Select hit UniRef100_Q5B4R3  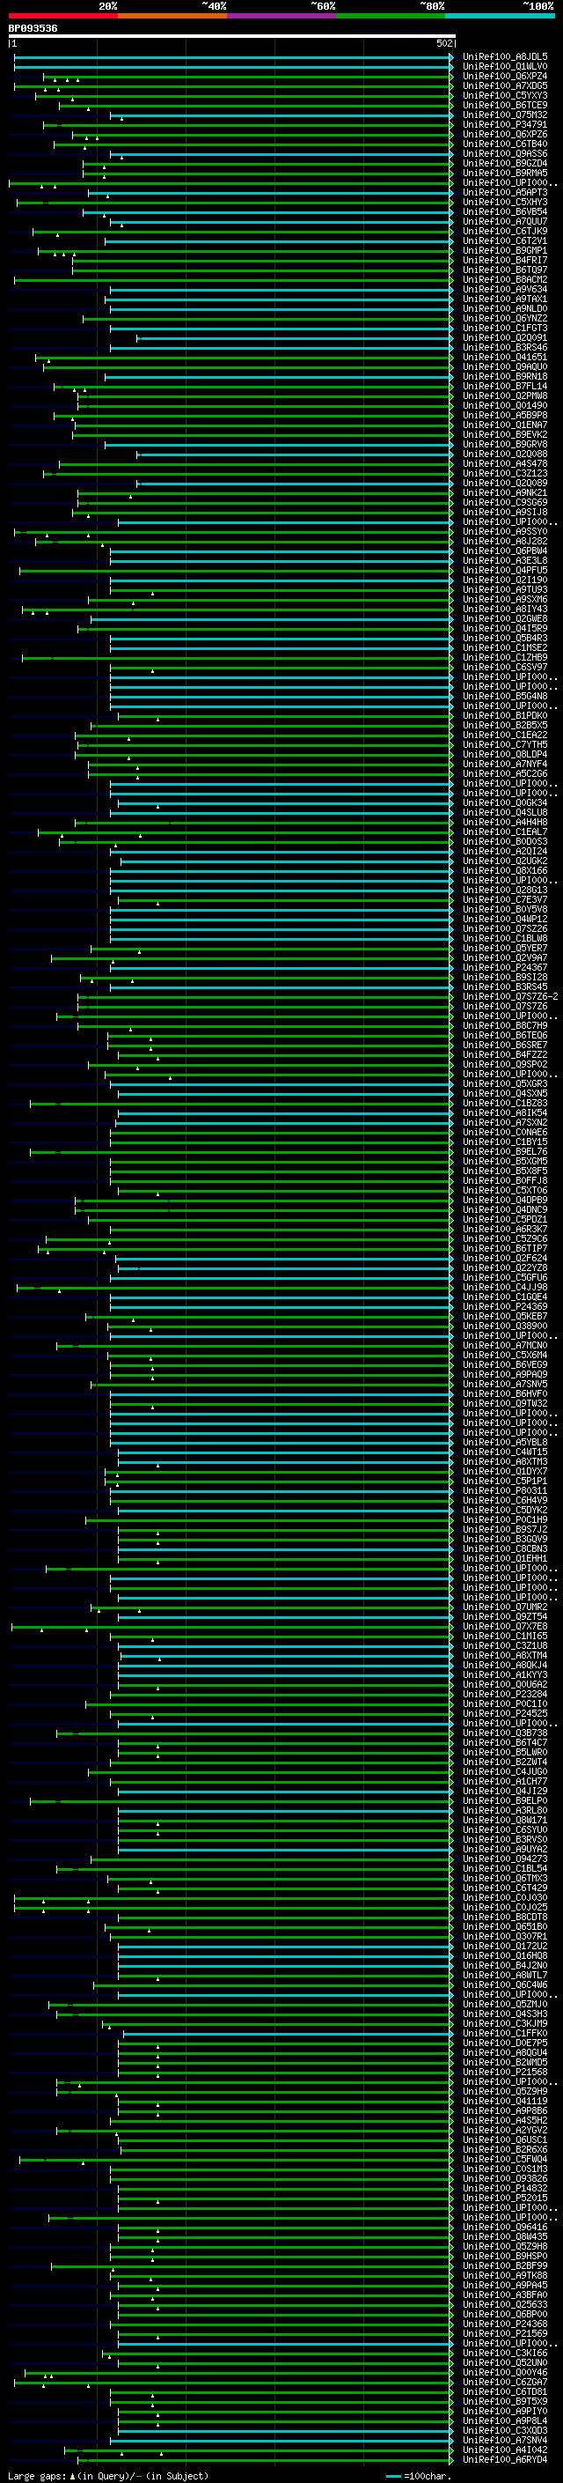(505, 638)
